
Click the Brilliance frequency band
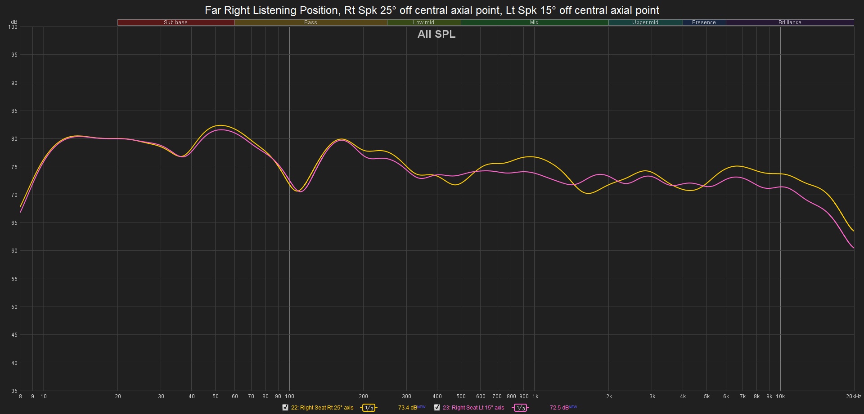point(790,22)
